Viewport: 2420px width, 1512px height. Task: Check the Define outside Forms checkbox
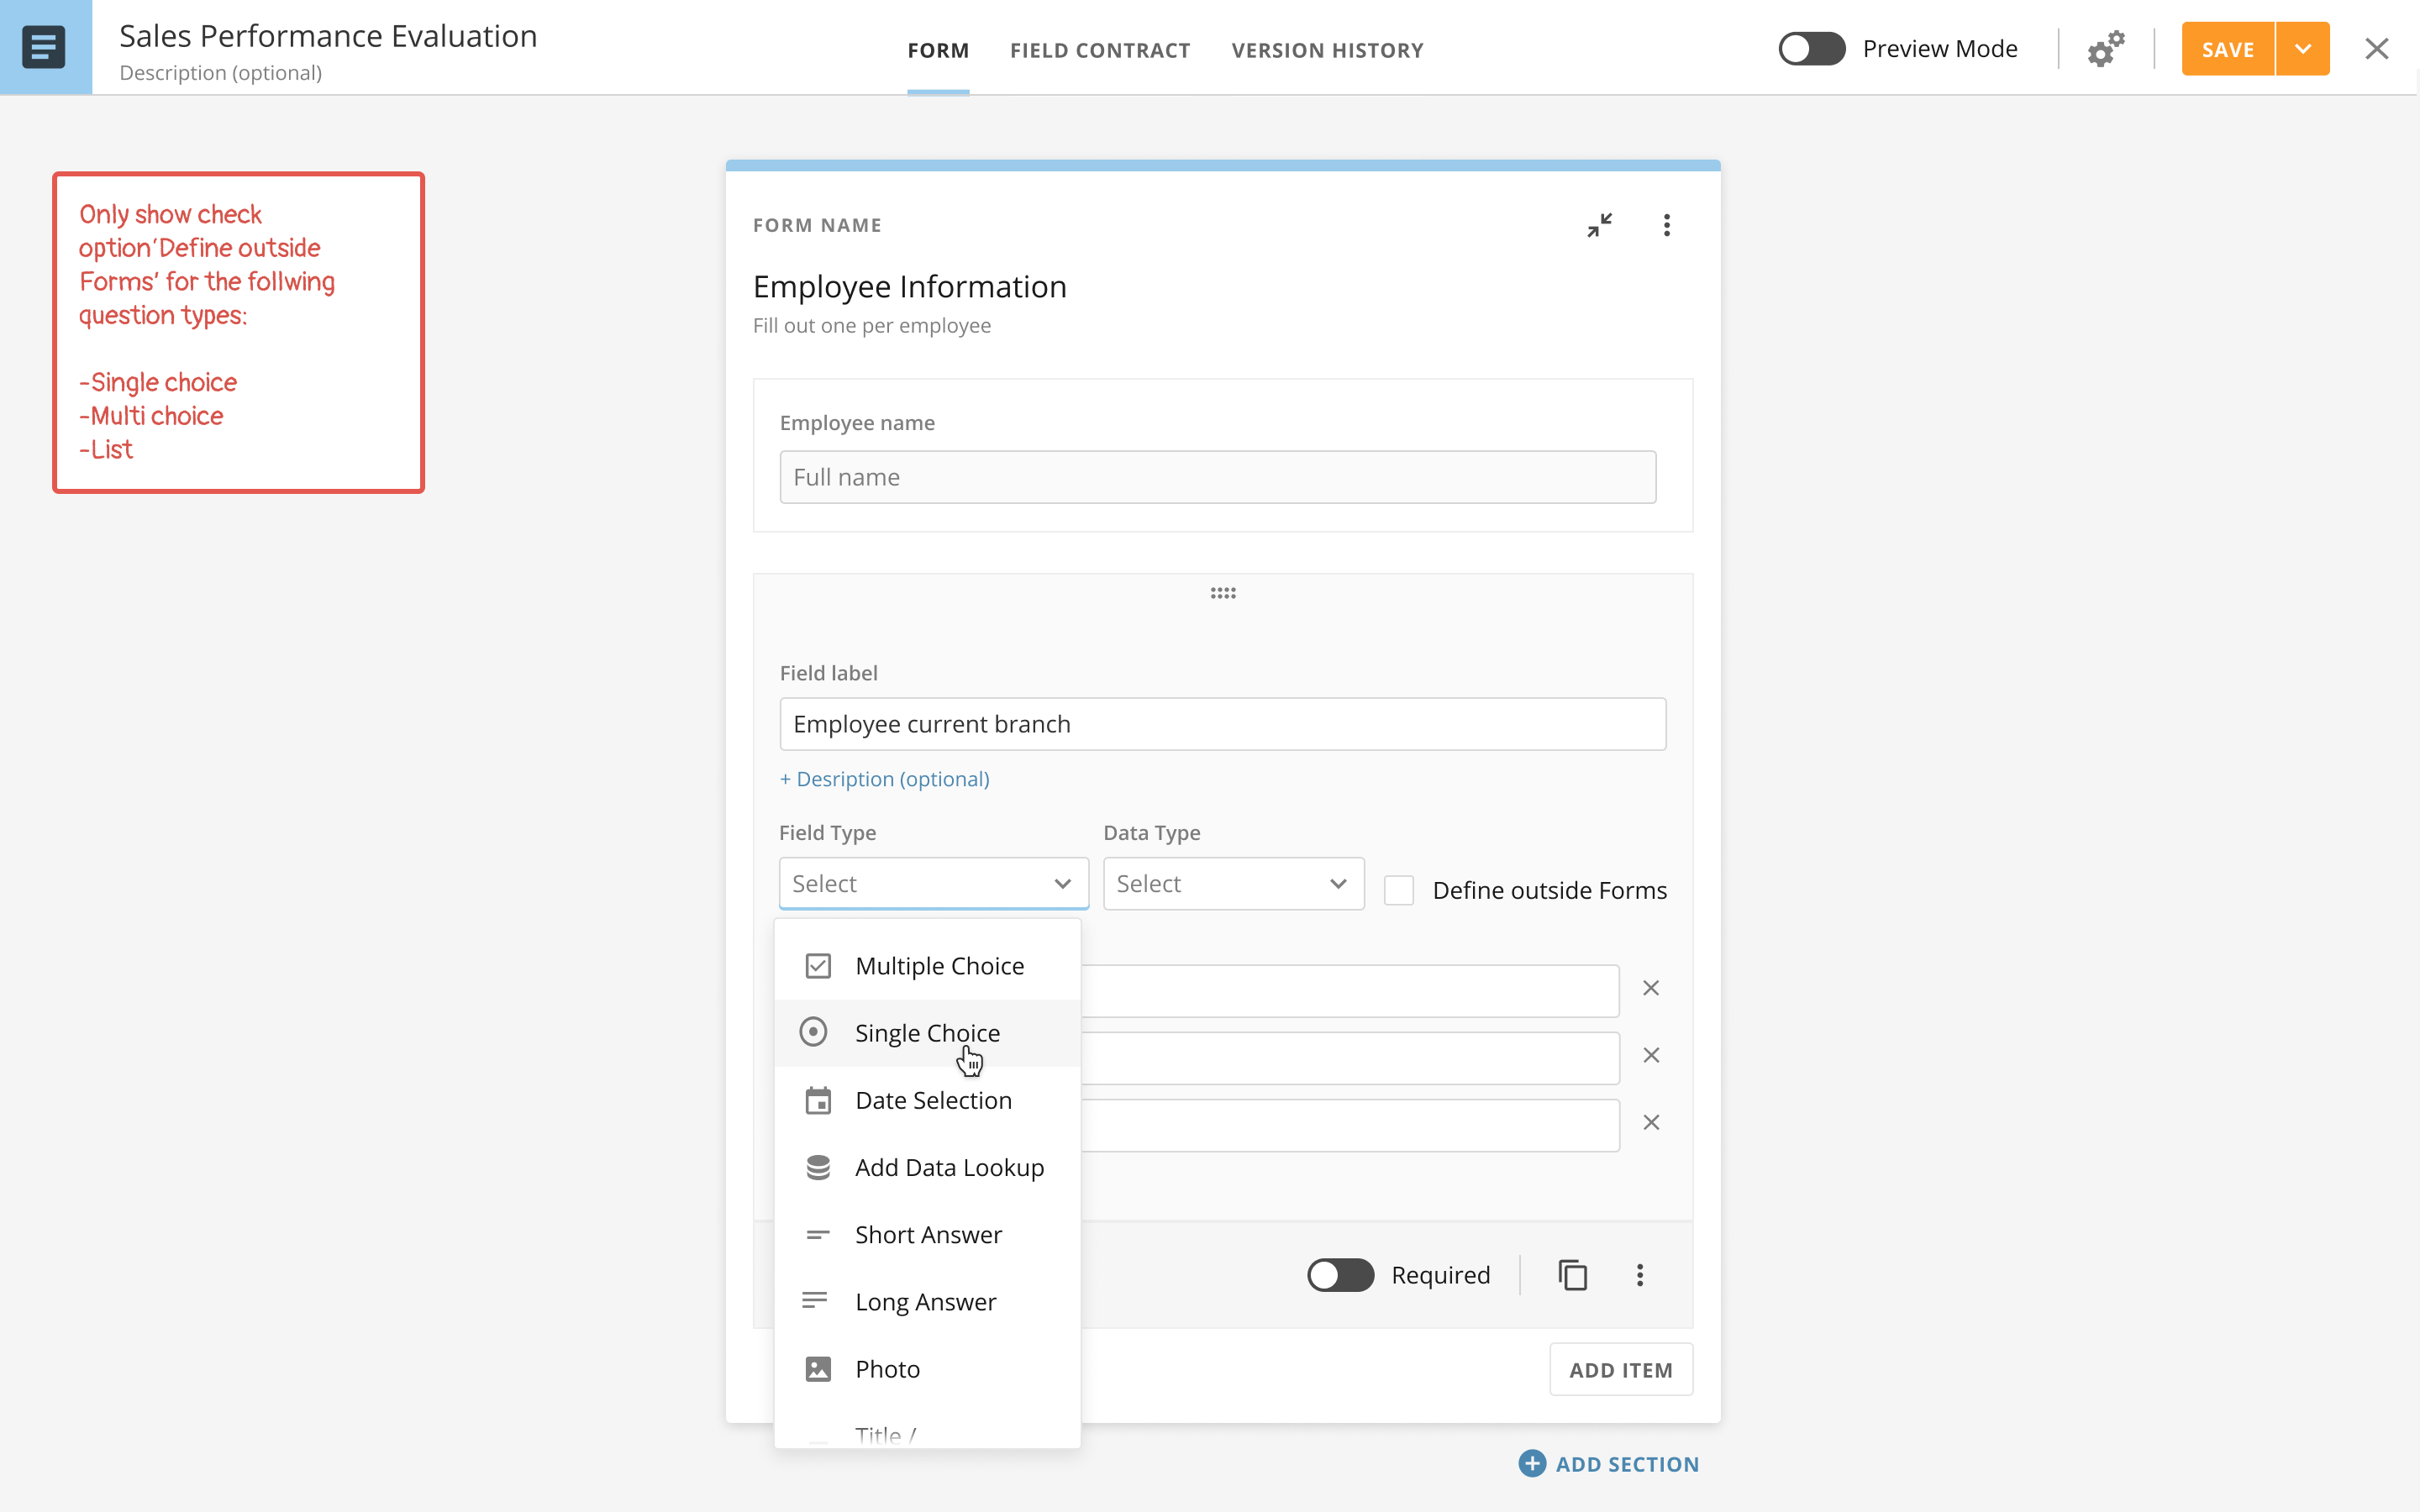point(1399,890)
